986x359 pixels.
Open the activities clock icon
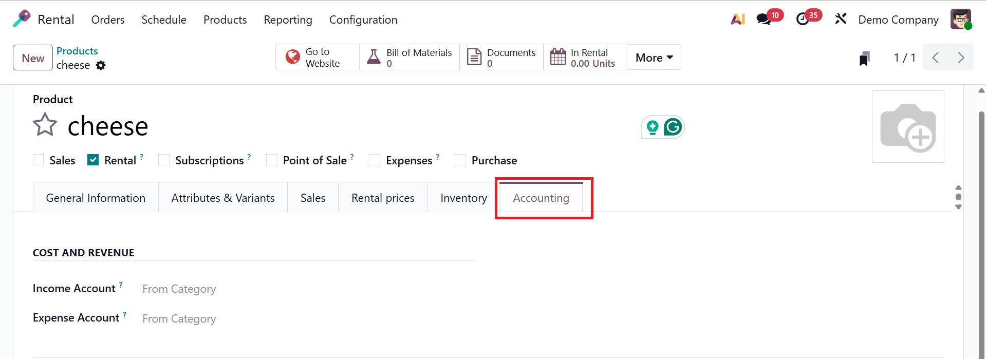point(803,20)
